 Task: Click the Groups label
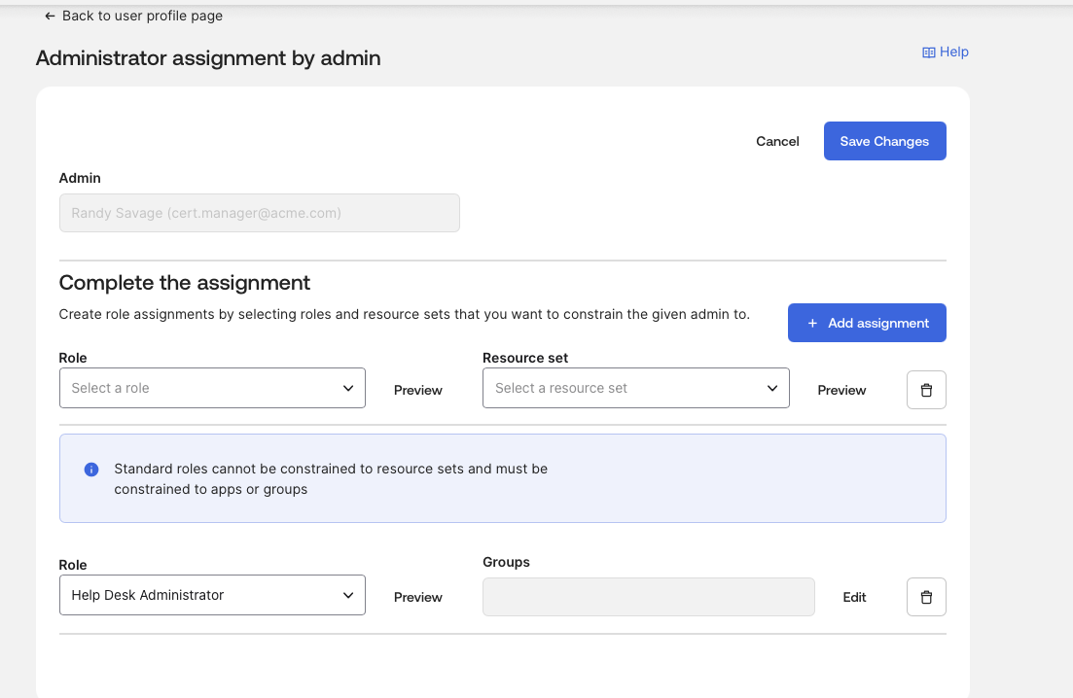[506, 562]
